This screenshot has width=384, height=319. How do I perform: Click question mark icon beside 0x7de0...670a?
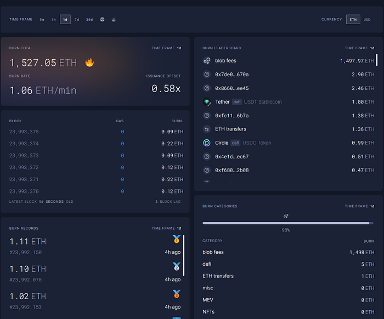[x=207, y=75]
